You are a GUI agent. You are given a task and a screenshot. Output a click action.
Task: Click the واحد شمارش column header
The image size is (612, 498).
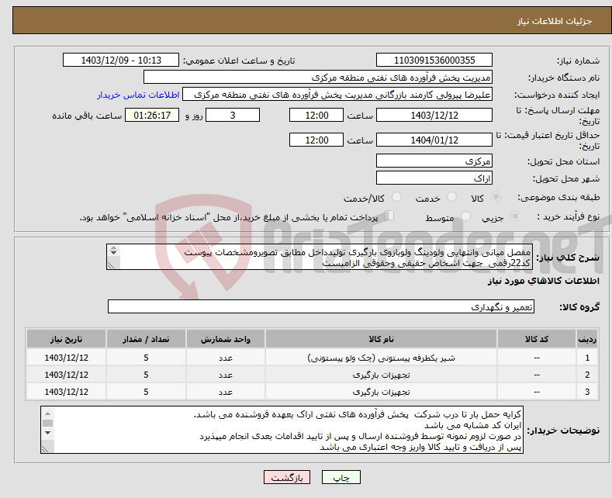click(x=226, y=339)
